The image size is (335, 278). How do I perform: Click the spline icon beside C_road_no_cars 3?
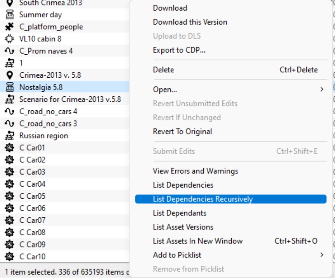pos(9,124)
